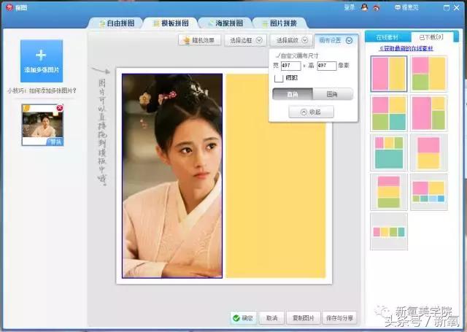Click 随机效果 random effect button
This screenshot has height=332, width=467.
pyautogui.click(x=199, y=40)
